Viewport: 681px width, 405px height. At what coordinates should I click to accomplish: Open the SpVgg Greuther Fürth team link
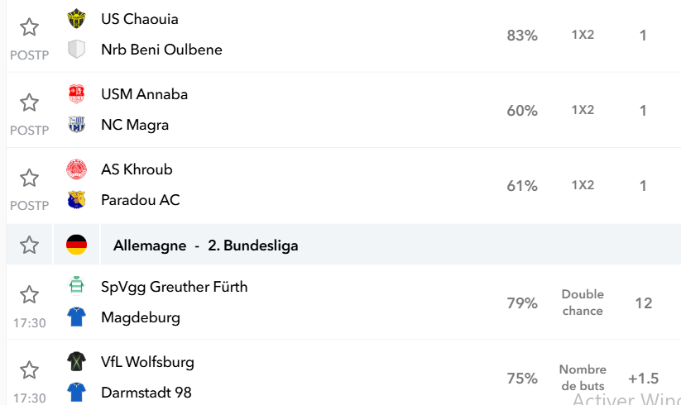pyautogui.click(x=174, y=287)
